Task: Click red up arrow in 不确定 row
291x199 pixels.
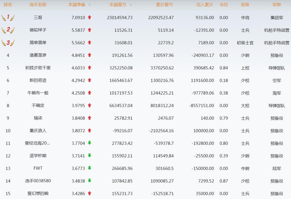Action: coord(89,105)
